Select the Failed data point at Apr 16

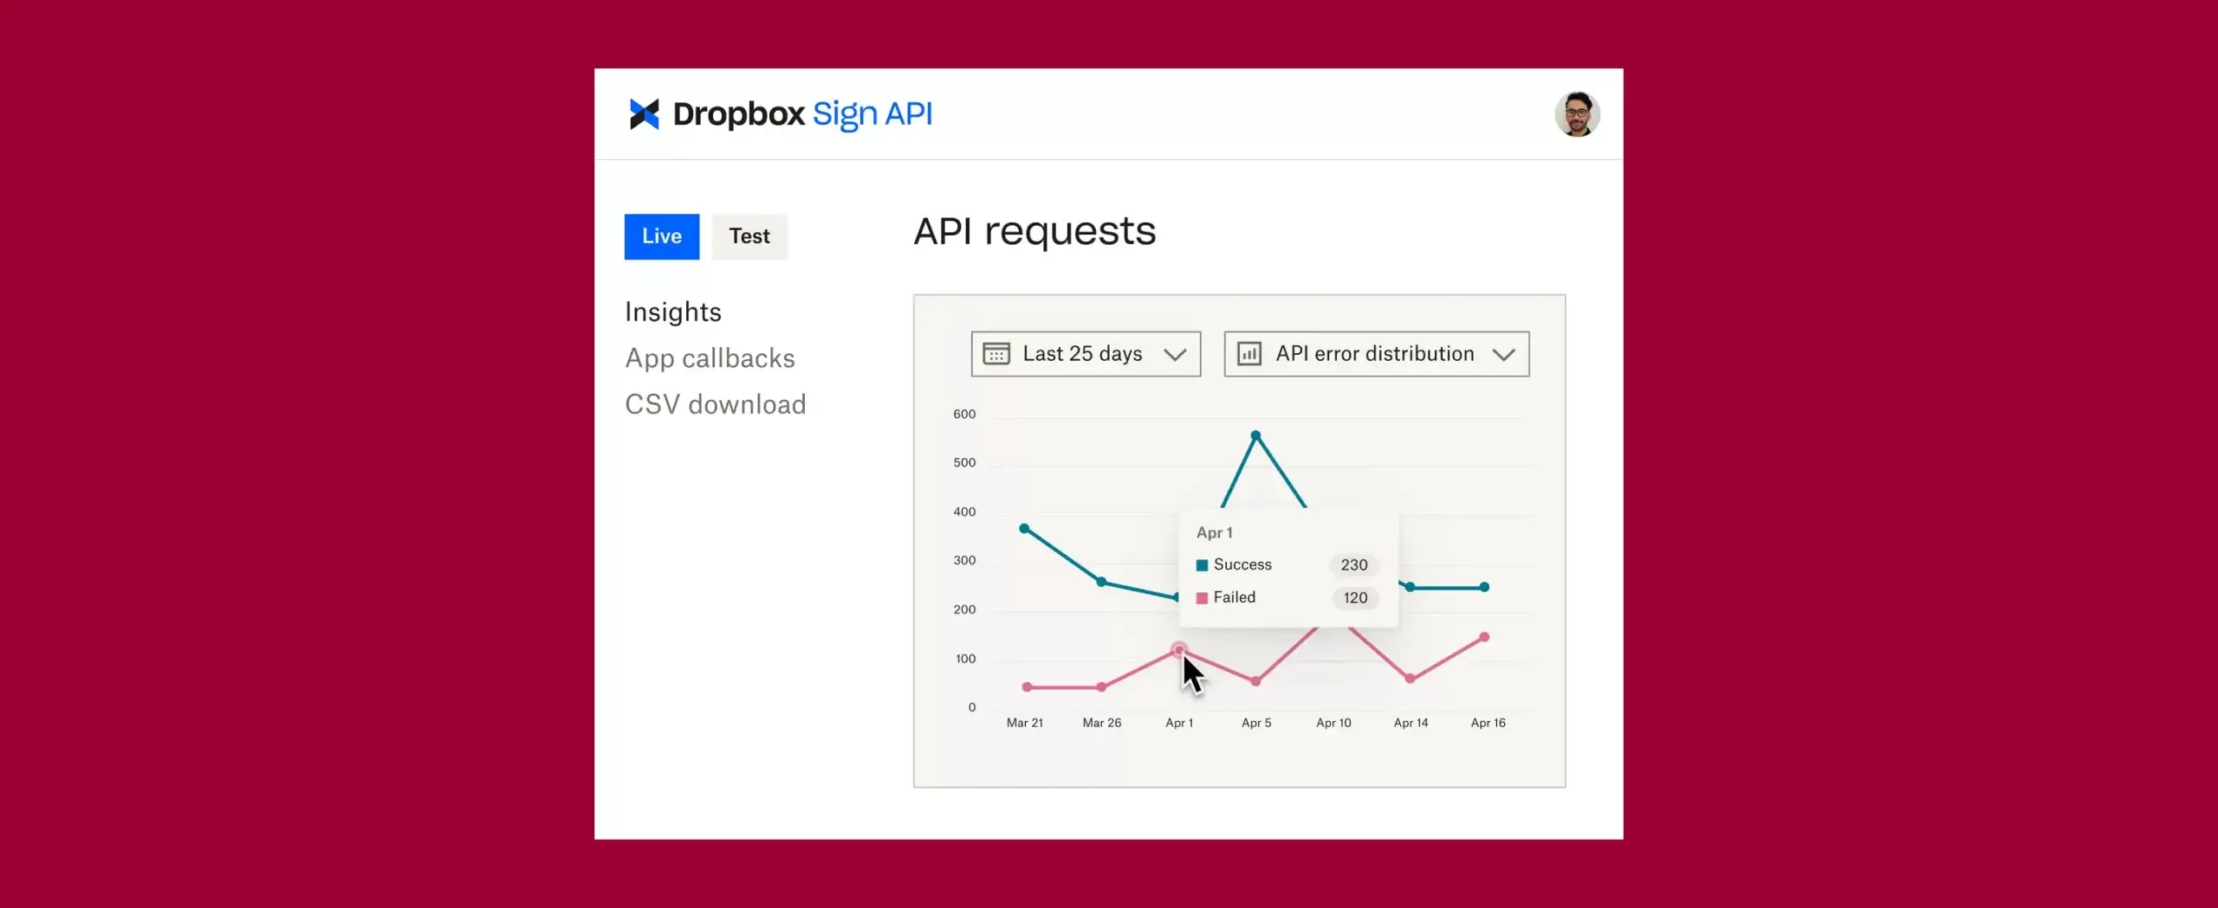pos(1484,637)
